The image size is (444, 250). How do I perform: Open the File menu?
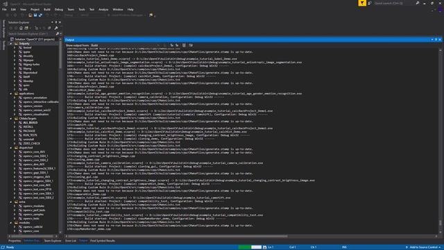pyautogui.click(x=4, y=9)
